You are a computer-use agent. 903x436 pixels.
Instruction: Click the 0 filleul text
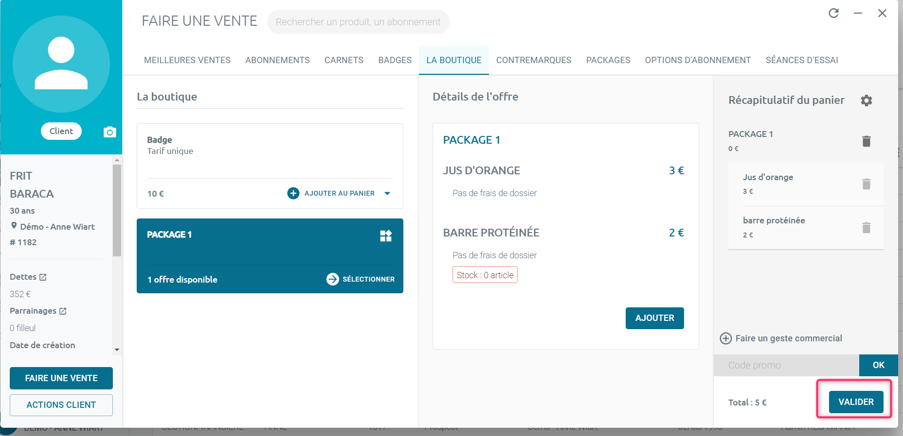point(22,328)
